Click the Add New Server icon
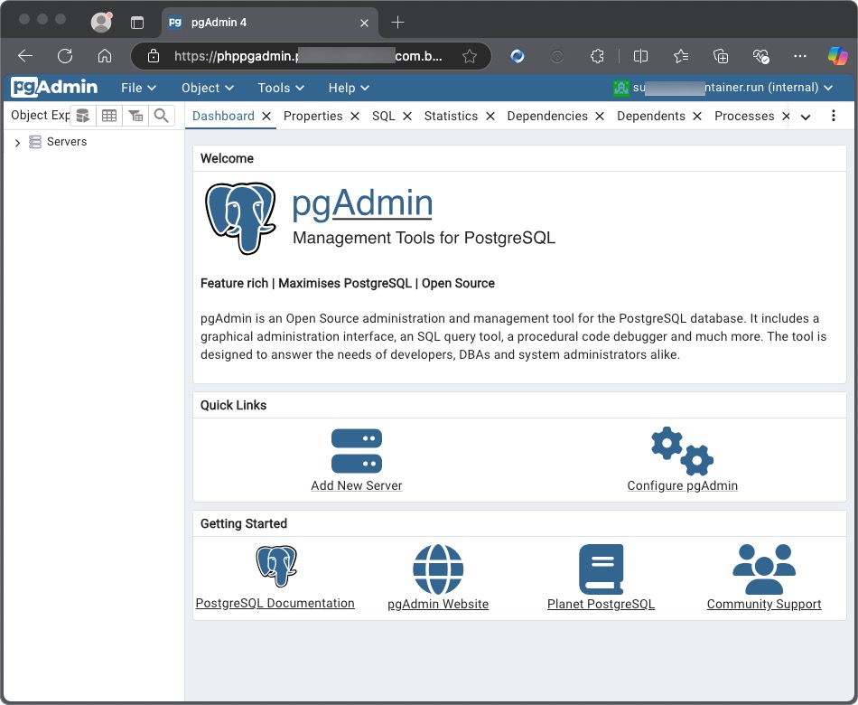 (357, 451)
